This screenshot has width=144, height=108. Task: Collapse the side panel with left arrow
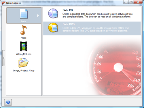pyautogui.click(x=4, y=58)
